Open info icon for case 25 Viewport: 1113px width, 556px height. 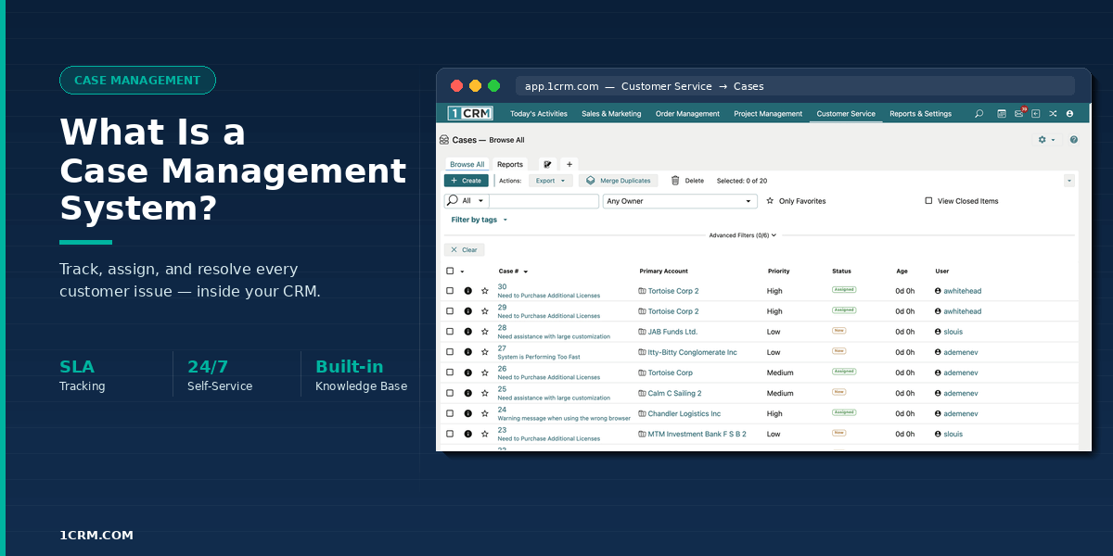point(467,393)
